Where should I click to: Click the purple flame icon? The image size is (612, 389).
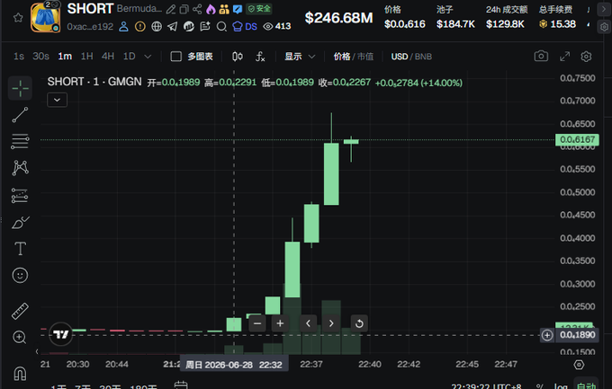(211, 9)
